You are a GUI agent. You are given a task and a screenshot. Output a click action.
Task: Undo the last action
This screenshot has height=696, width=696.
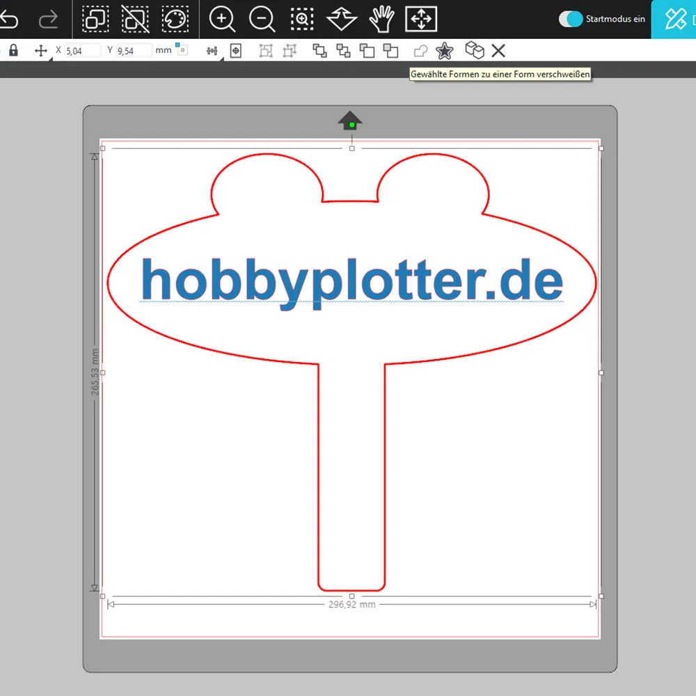pyautogui.click(x=9, y=19)
